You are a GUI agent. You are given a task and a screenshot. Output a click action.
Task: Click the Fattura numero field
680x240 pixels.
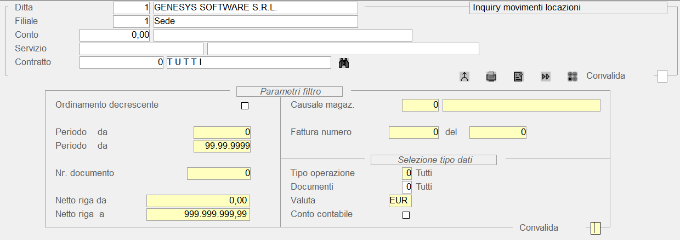[x=413, y=132]
